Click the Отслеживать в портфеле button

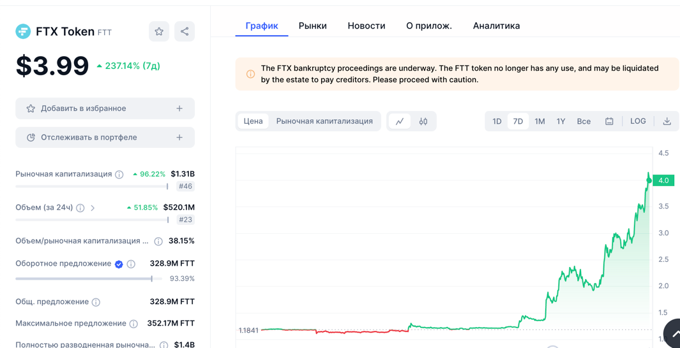(x=105, y=137)
